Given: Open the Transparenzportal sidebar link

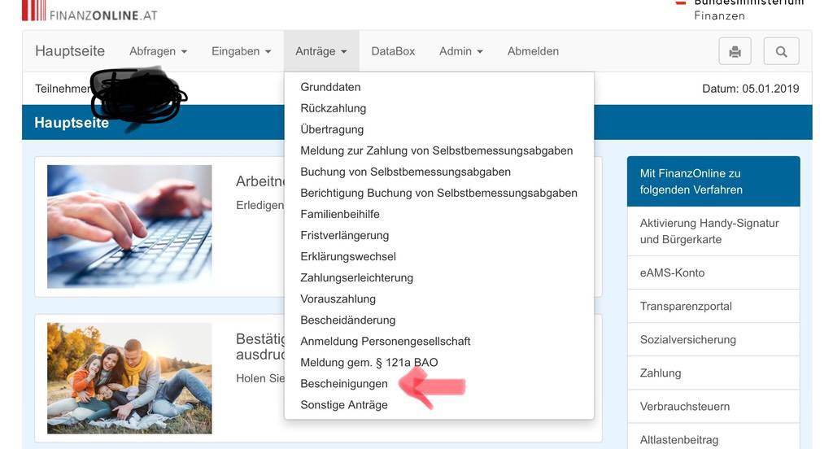Looking at the screenshot, I should click(x=686, y=307).
